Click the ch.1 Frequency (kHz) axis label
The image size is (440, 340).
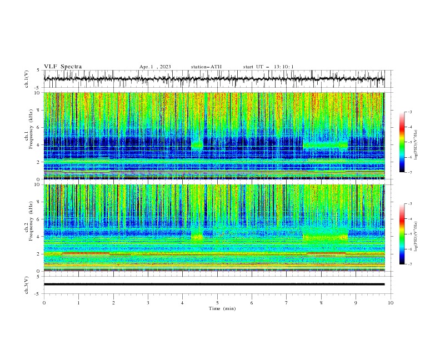[x=29, y=129]
